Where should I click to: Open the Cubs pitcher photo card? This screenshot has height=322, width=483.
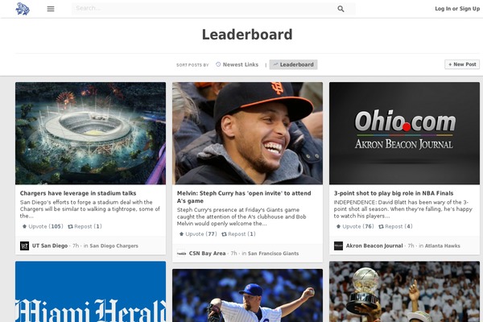tap(247, 295)
